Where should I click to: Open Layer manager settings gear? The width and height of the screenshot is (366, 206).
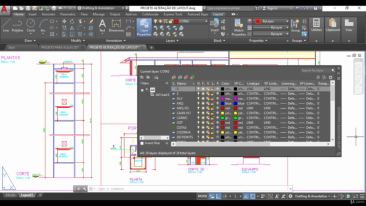click(x=331, y=77)
